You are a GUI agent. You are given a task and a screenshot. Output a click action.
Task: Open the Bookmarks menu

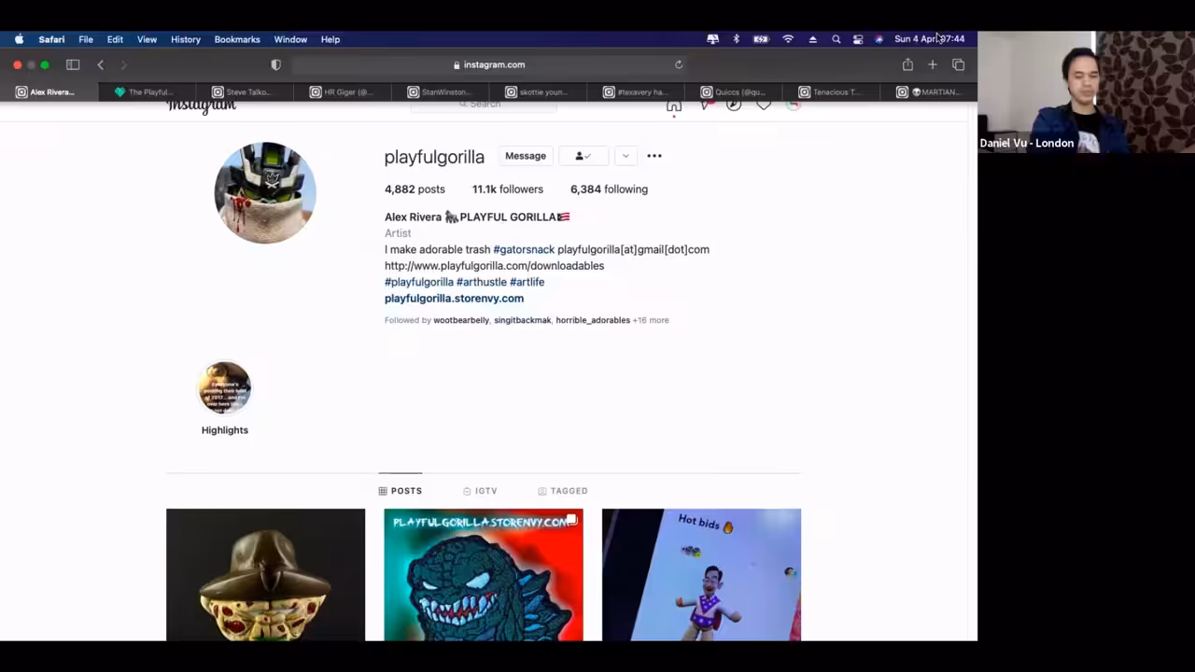(x=237, y=39)
